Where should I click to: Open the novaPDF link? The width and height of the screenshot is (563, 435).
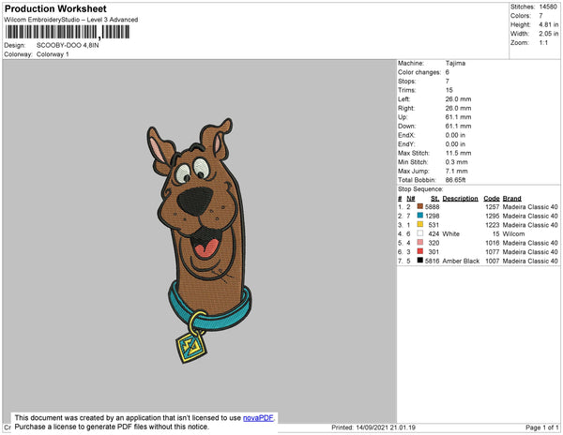258,418
